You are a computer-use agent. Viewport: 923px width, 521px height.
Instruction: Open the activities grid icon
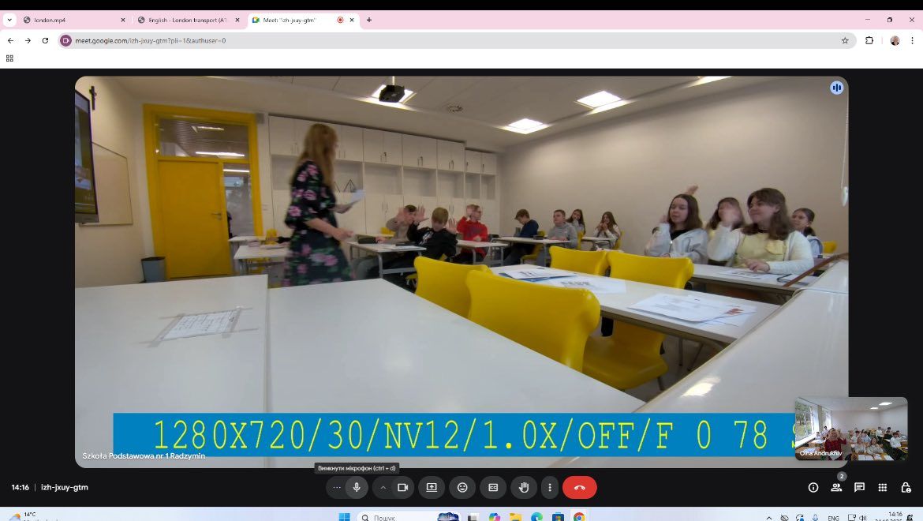point(883,488)
